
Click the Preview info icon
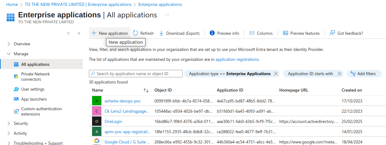coord(212,33)
